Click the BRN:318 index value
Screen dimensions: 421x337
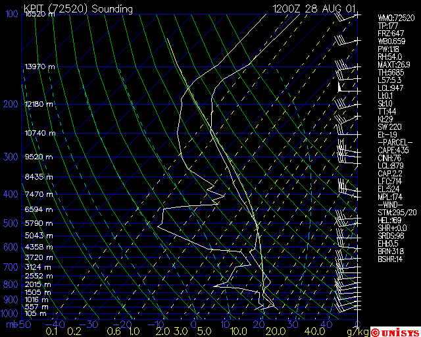coord(391,251)
